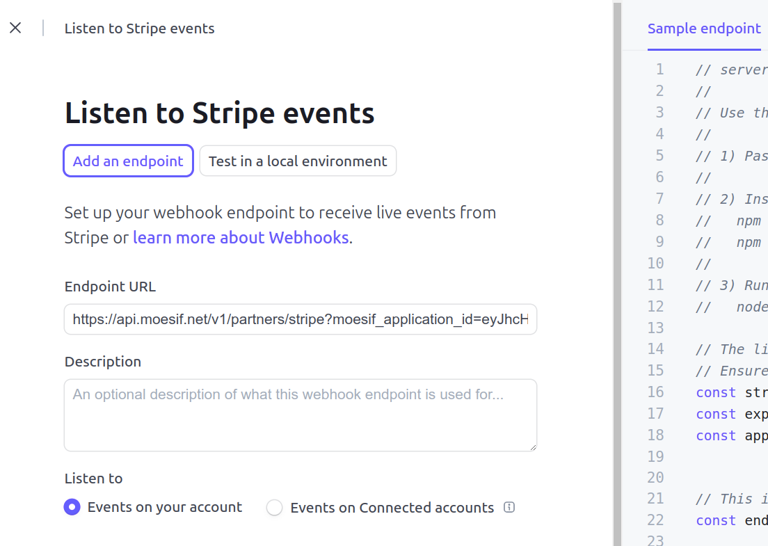This screenshot has height=546, width=768.
Task: Click into the Description text area
Action: (300, 415)
